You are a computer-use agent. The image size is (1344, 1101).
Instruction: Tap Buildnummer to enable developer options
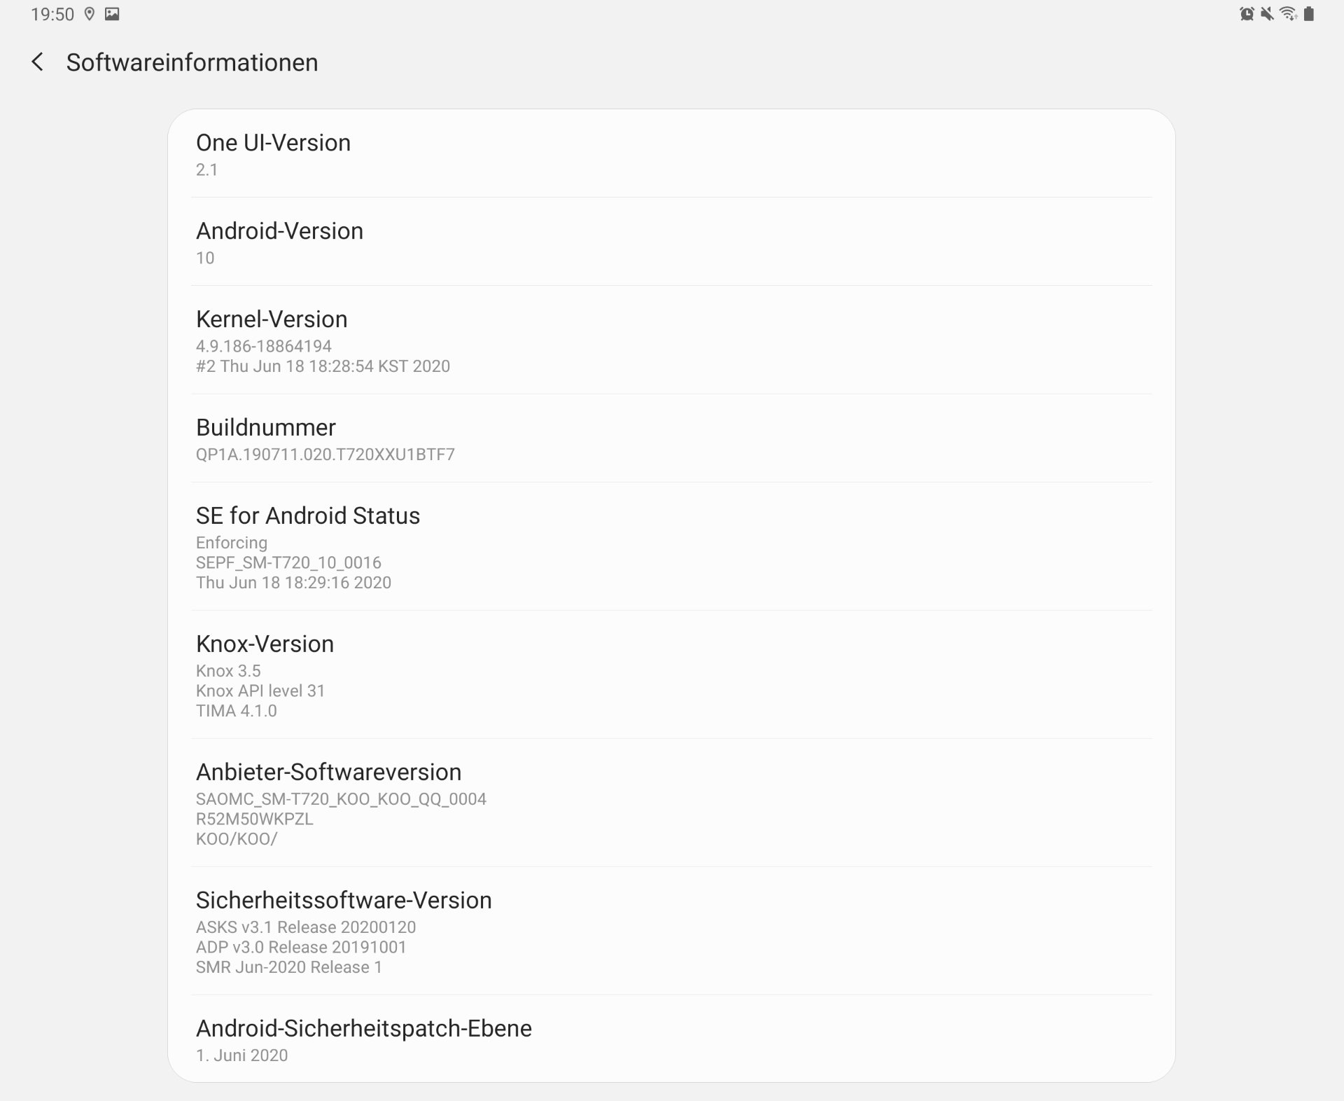coord(671,438)
